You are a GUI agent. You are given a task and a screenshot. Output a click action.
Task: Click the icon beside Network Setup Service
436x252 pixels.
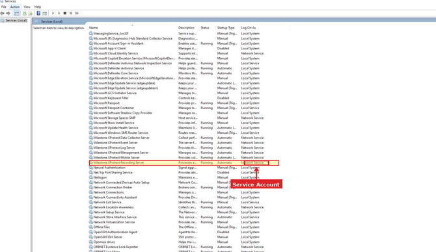click(90, 212)
